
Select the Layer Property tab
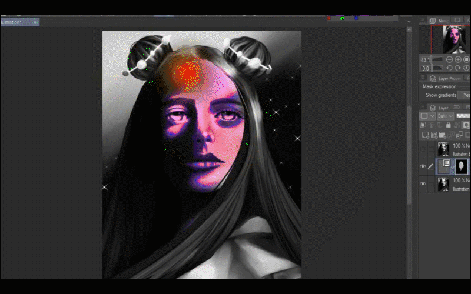[x=446, y=78]
